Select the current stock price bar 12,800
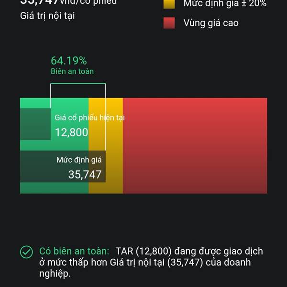Screen dimensions: 287x287 click(35, 124)
